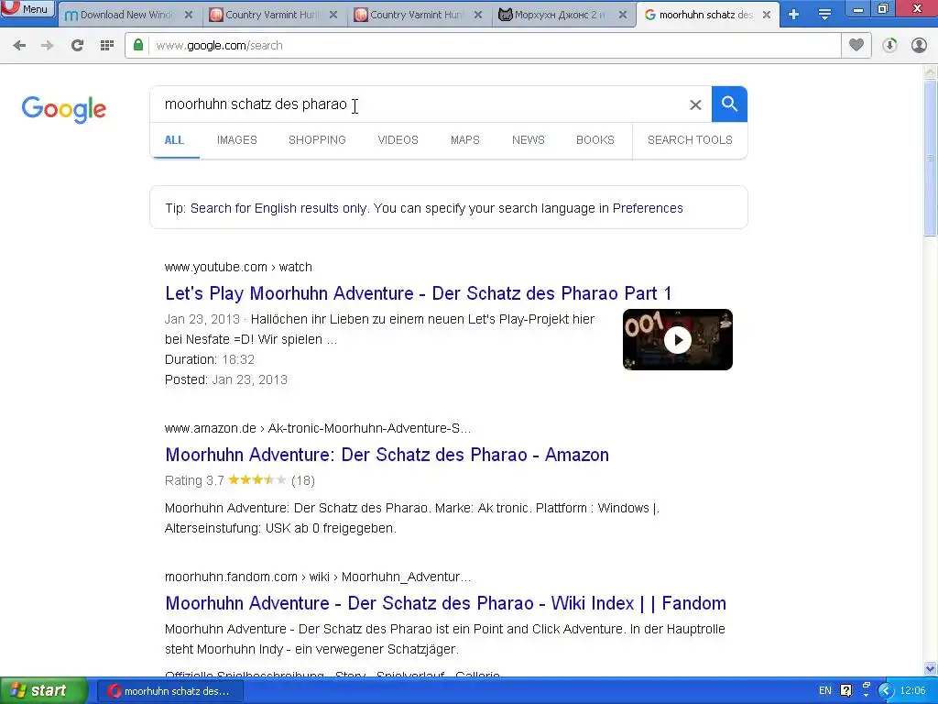Switch to Download New Windows tab
Viewport: 938px width, 704px height.
[127, 15]
